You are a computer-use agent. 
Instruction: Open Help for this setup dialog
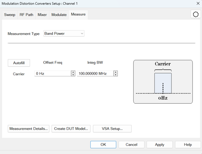[x=188, y=145]
